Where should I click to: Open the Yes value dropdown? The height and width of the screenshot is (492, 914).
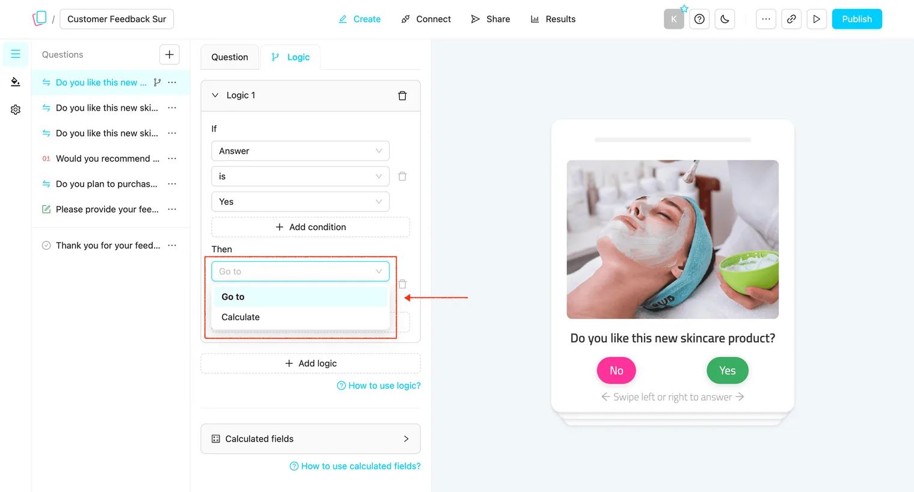(300, 201)
